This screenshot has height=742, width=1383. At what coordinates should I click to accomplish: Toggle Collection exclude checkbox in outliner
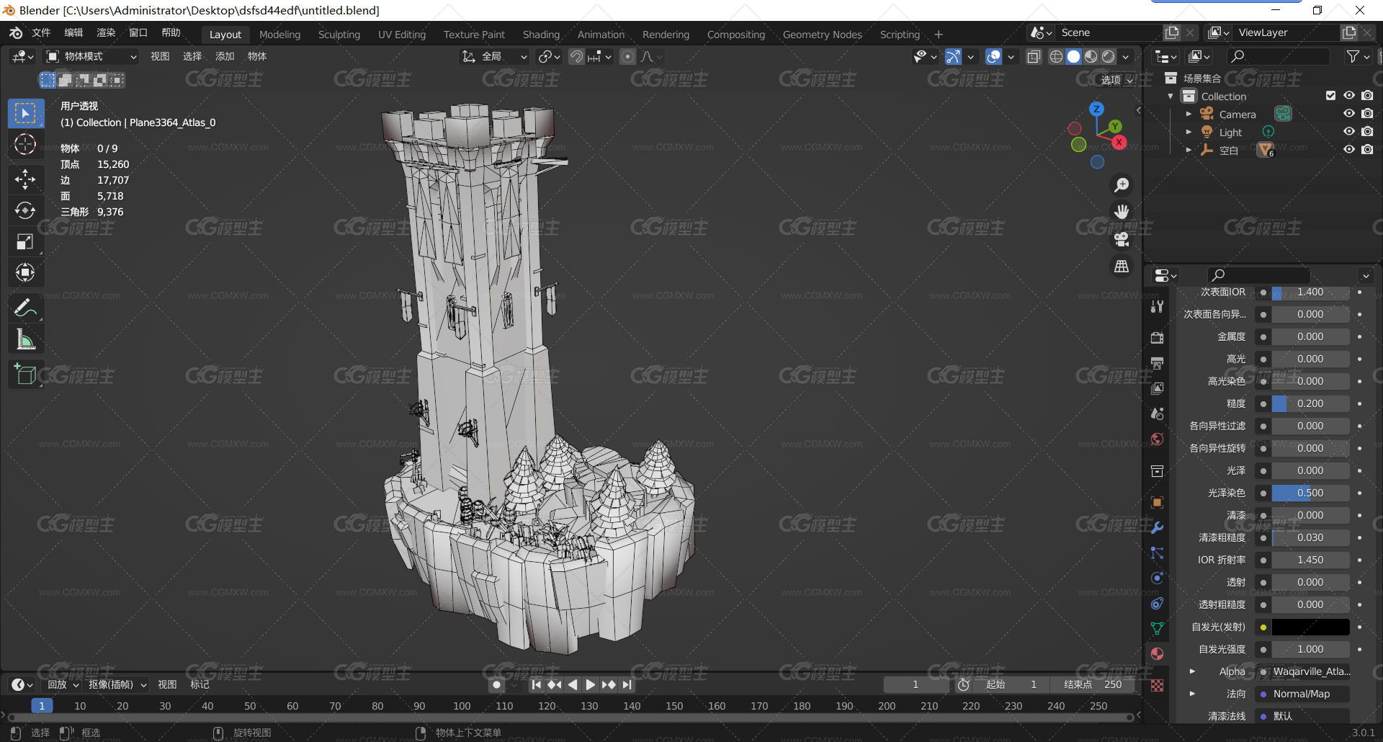(x=1330, y=96)
